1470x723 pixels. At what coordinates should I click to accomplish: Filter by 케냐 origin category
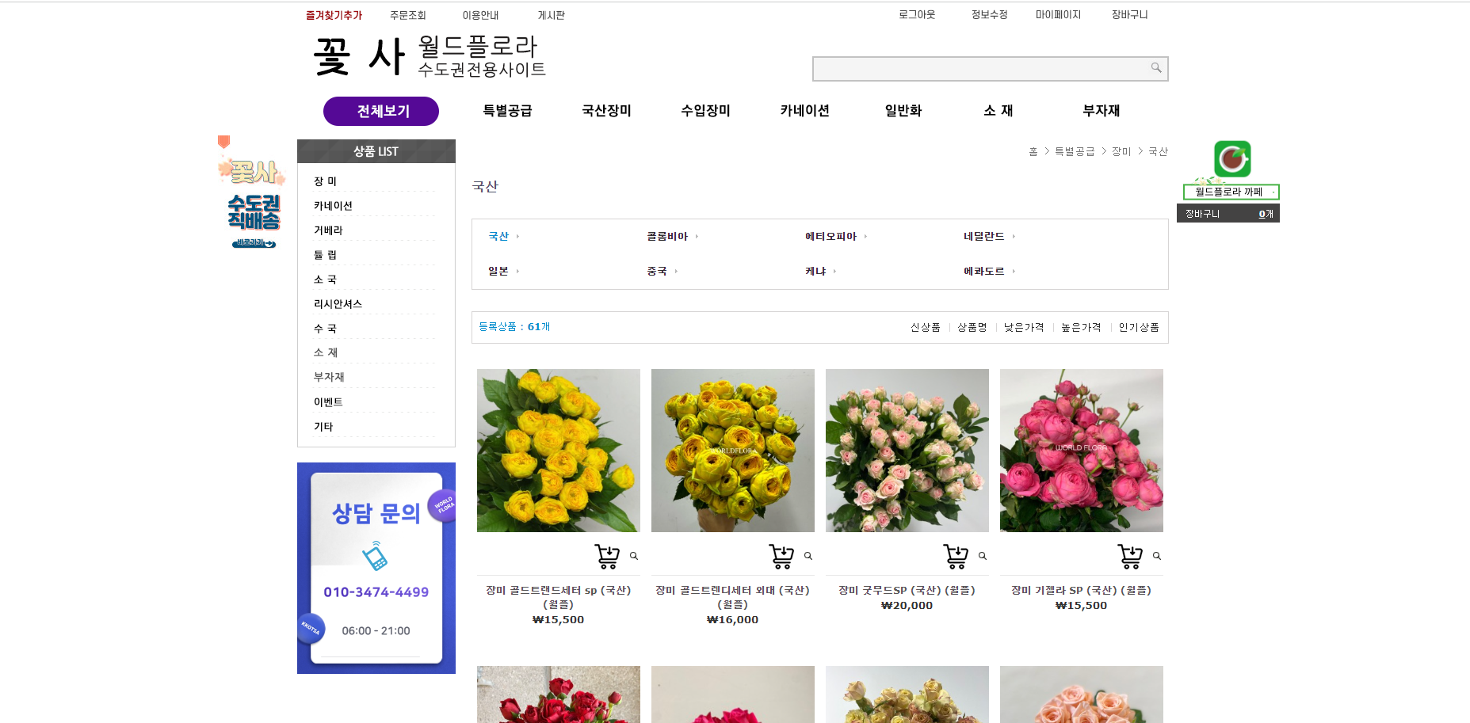pos(815,271)
